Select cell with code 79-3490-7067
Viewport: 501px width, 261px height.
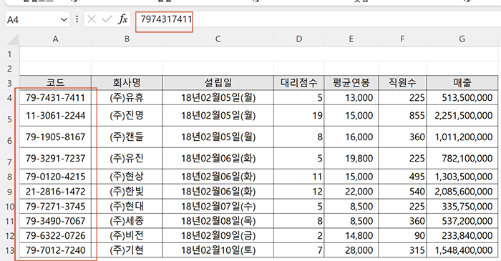point(55,221)
